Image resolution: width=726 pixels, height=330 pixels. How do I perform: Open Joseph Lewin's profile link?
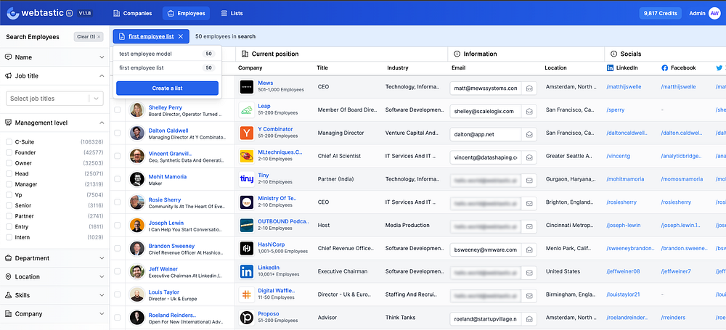[166, 223]
